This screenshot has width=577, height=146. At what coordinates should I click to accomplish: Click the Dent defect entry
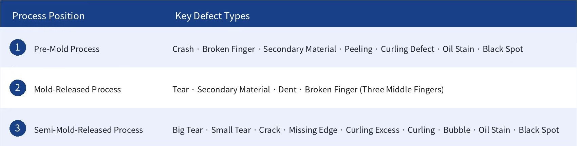tap(287, 89)
